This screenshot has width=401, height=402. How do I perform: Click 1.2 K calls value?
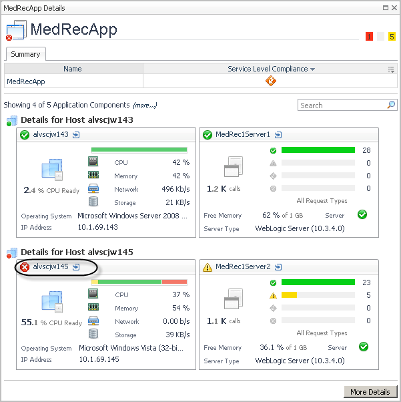224,189
